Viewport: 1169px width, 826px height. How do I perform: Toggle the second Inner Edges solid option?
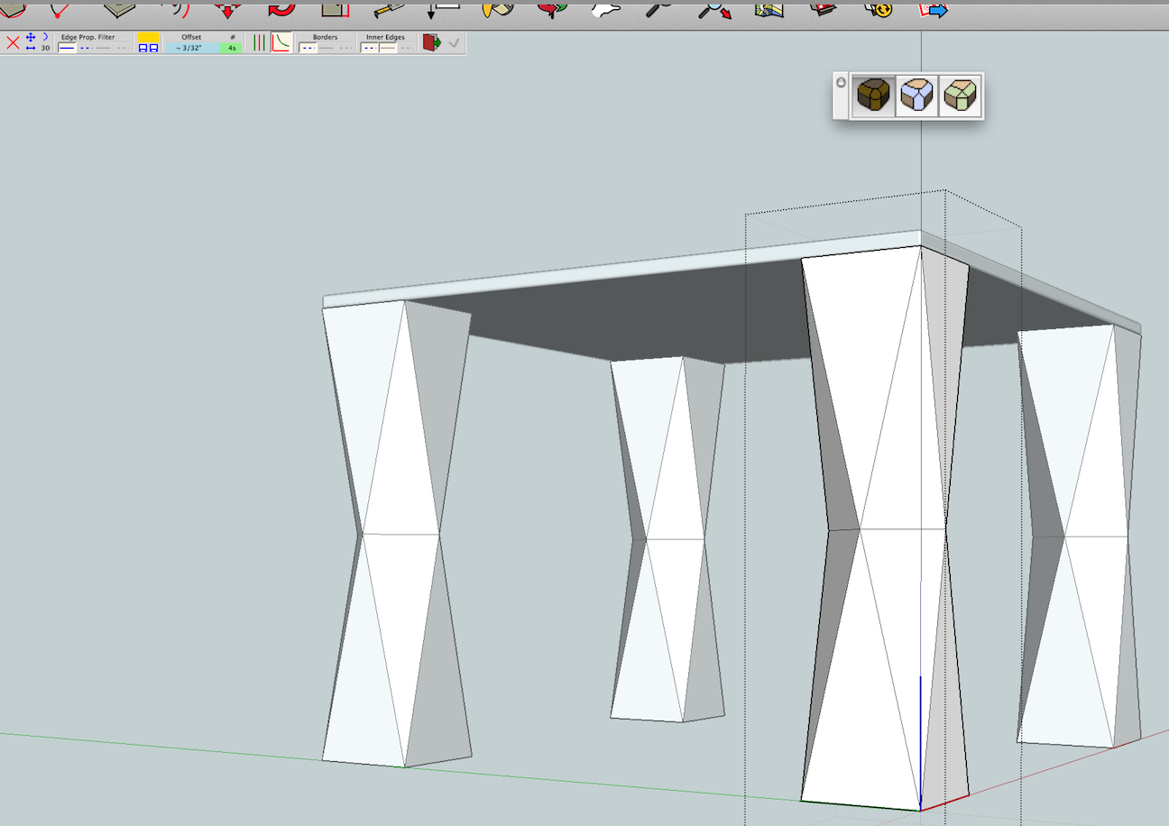tap(388, 49)
